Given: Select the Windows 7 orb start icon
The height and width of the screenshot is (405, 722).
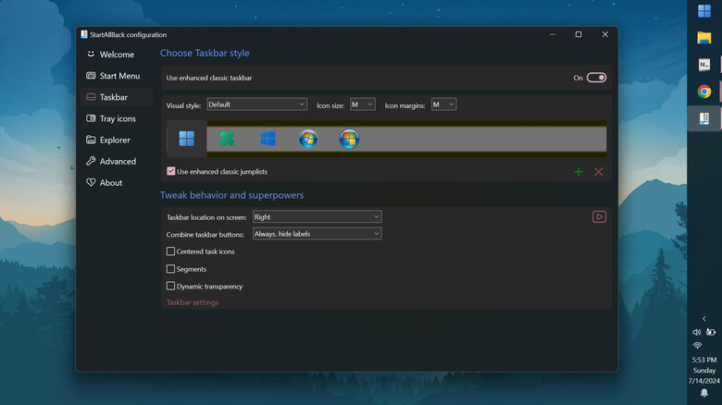Looking at the screenshot, I should click(x=308, y=139).
